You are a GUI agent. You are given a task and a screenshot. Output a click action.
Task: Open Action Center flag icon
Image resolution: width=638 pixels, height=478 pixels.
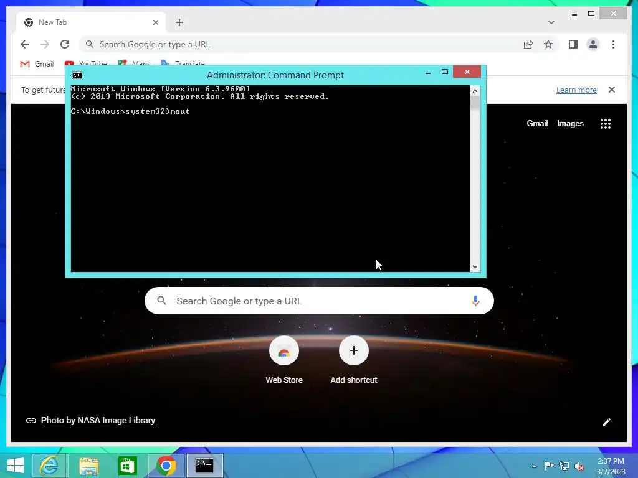tap(549, 466)
